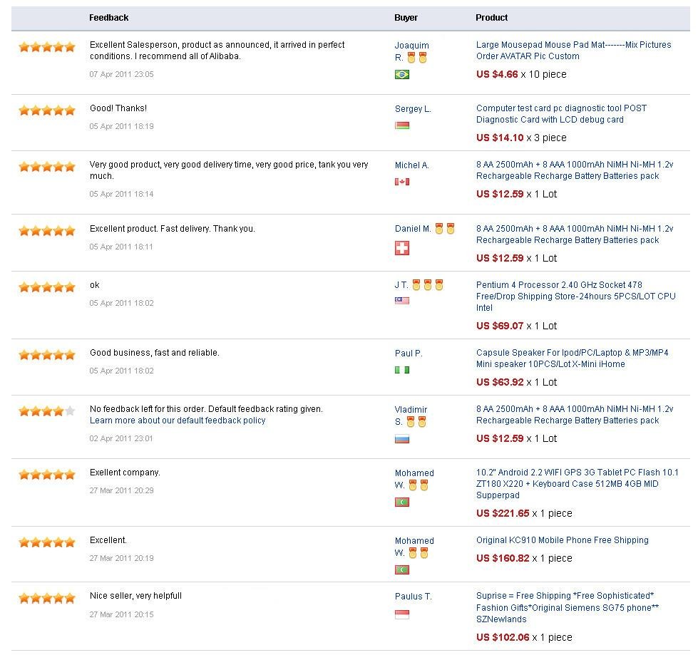The image size is (698, 655).
Task: Click the Nigerian flag under Paul P.
Action: (x=402, y=370)
